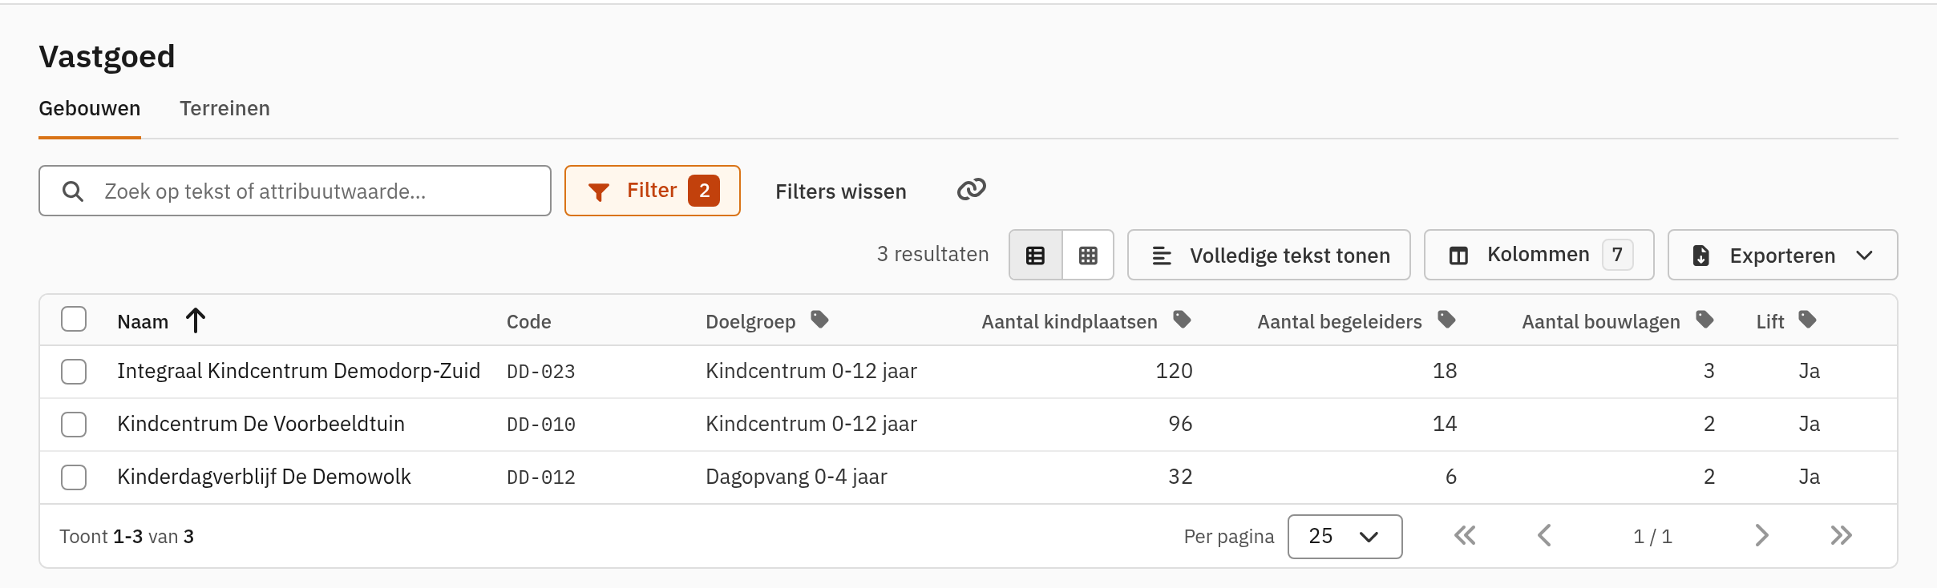Open the Per pagina 25 dropdown

1345,537
